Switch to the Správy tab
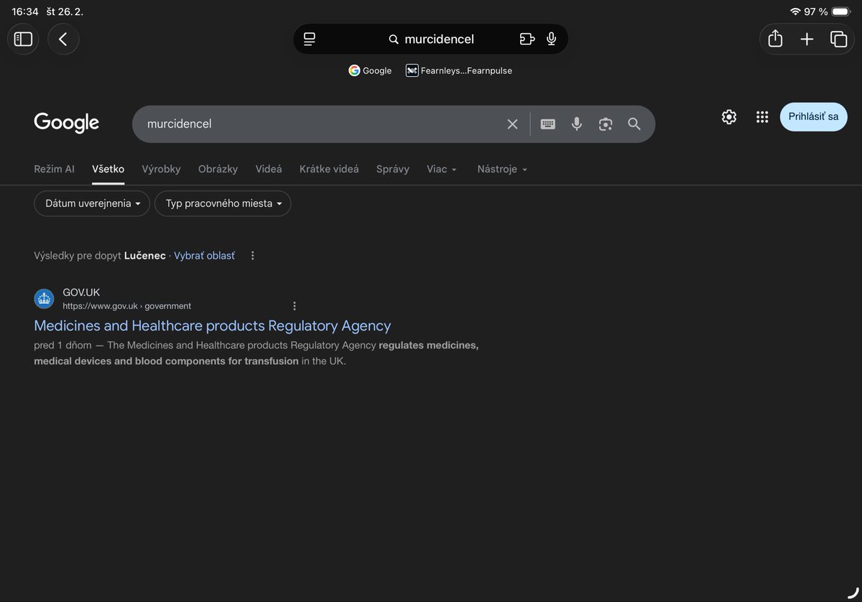Viewport: 862px width, 602px height. click(x=393, y=169)
